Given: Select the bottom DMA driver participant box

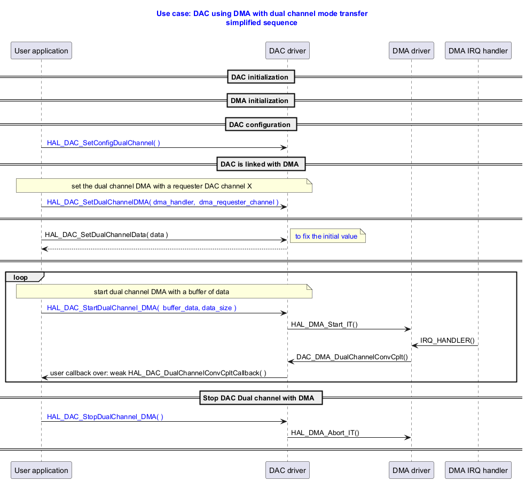Looking at the screenshot, I should pyautogui.click(x=411, y=470).
